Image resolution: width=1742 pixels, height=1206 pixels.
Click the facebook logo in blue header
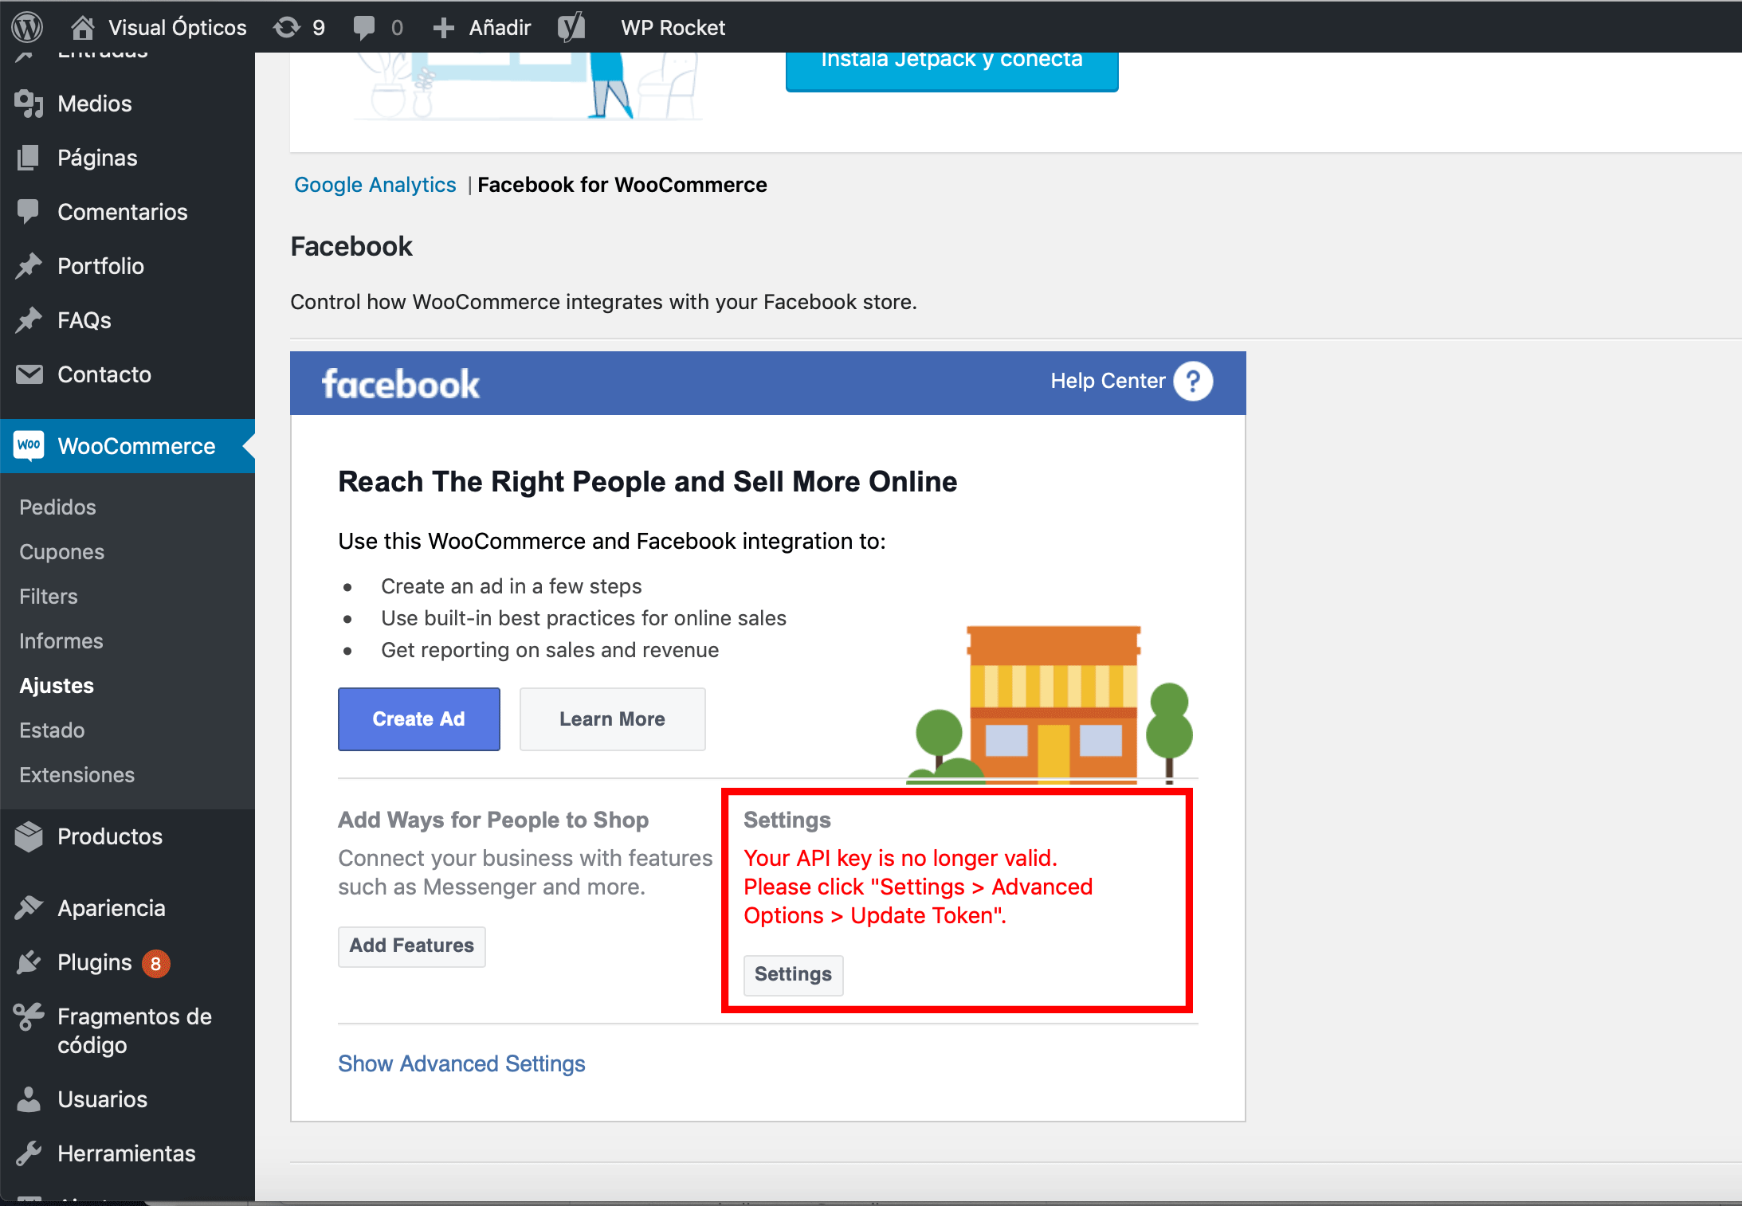(401, 384)
